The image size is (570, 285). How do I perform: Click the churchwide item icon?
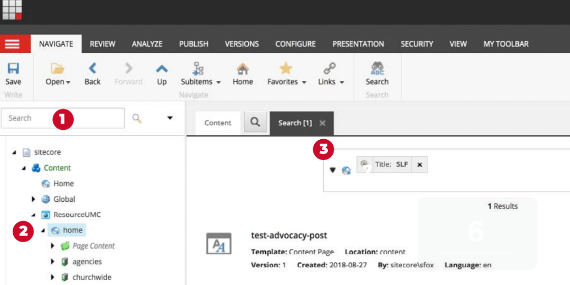65,277
